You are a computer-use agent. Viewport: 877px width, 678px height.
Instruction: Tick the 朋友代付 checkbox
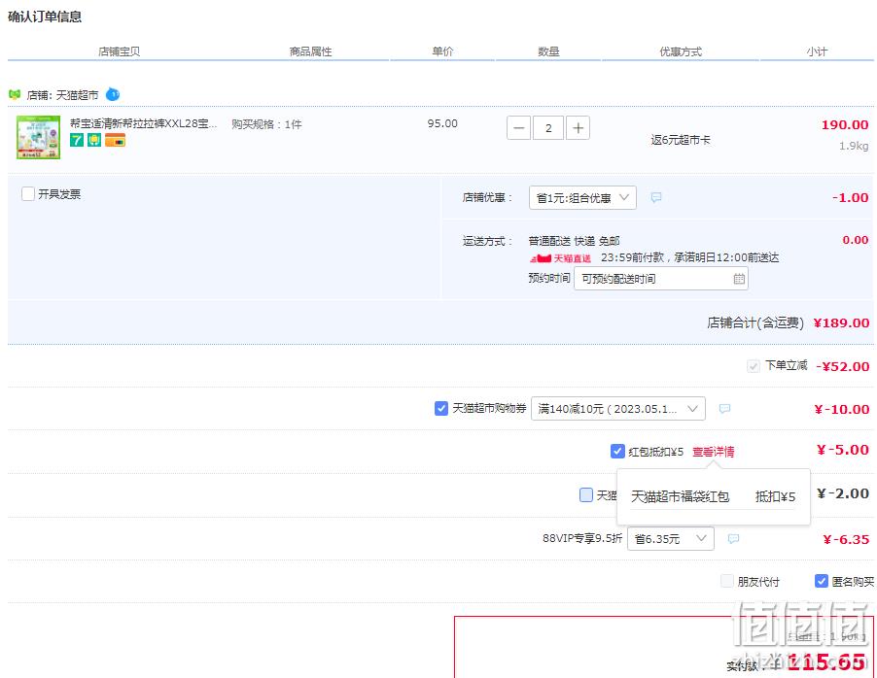726,581
